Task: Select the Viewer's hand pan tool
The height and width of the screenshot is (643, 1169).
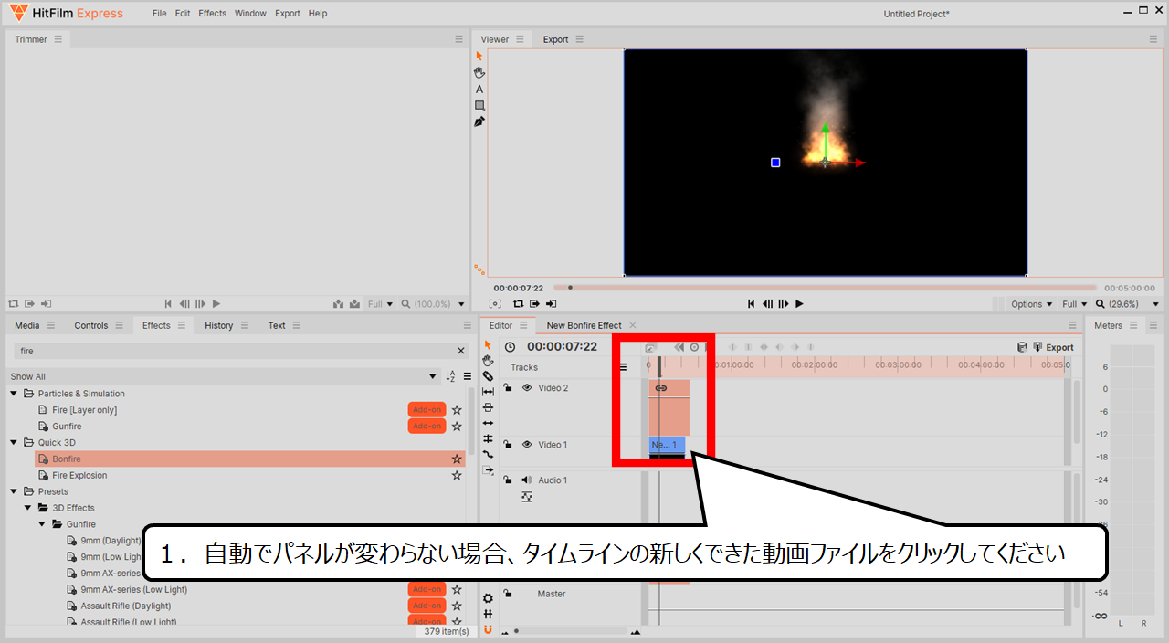Action: tap(479, 72)
